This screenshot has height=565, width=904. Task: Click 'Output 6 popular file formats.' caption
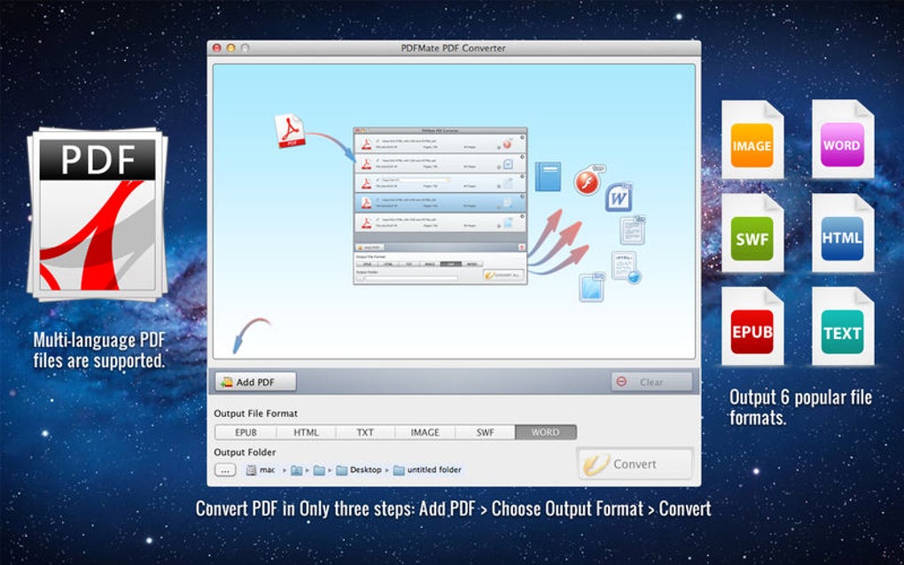800,407
